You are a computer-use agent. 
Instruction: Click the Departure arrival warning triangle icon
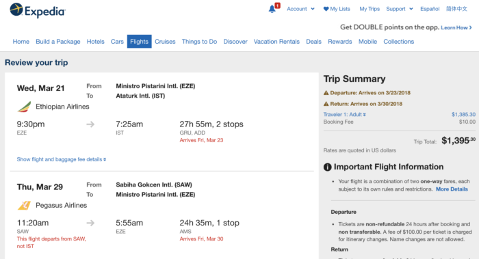click(326, 93)
